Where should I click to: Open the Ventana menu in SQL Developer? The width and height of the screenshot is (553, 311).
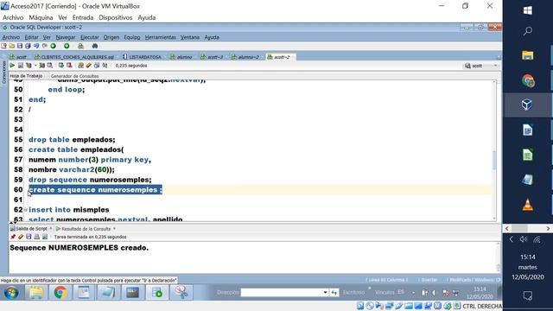[190, 37]
